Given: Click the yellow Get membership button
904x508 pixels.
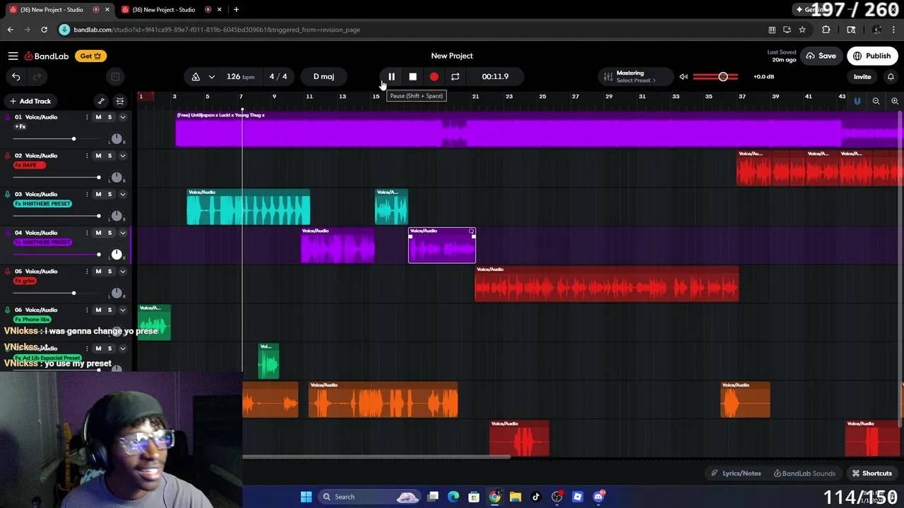Looking at the screenshot, I should (x=90, y=56).
